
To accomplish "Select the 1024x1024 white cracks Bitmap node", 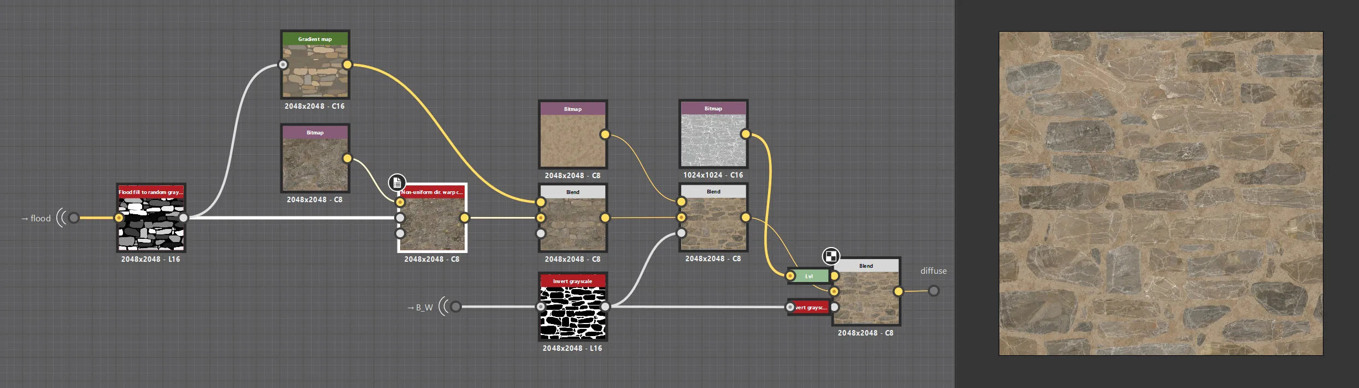I will click(x=713, y=134).
